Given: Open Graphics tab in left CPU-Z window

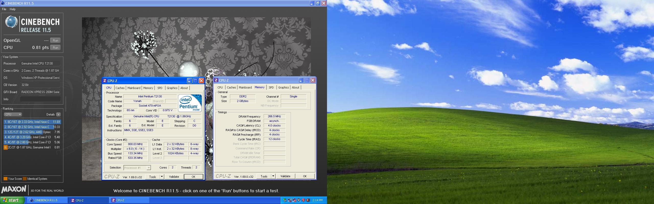Looking at the screenshot, I should pyautogui.click(x=172, y=88).
